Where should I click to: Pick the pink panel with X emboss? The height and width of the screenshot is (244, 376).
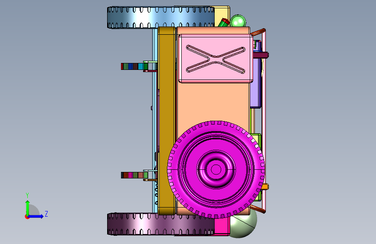pyautogui.click(x=216, y=59)
